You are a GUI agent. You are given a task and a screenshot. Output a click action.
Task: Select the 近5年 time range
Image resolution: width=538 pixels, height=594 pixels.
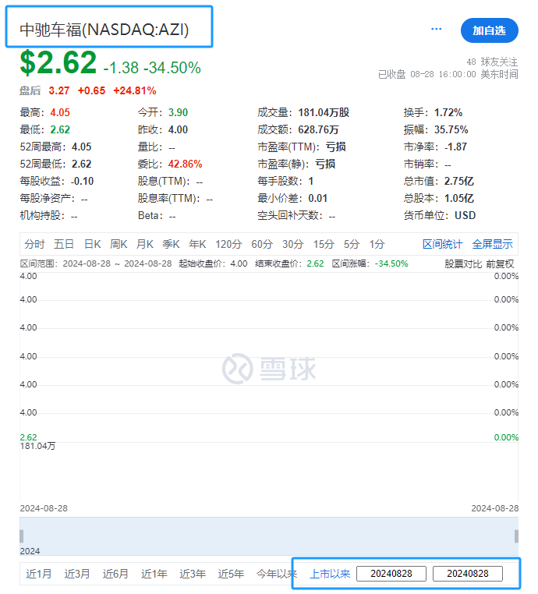[231, 574]
